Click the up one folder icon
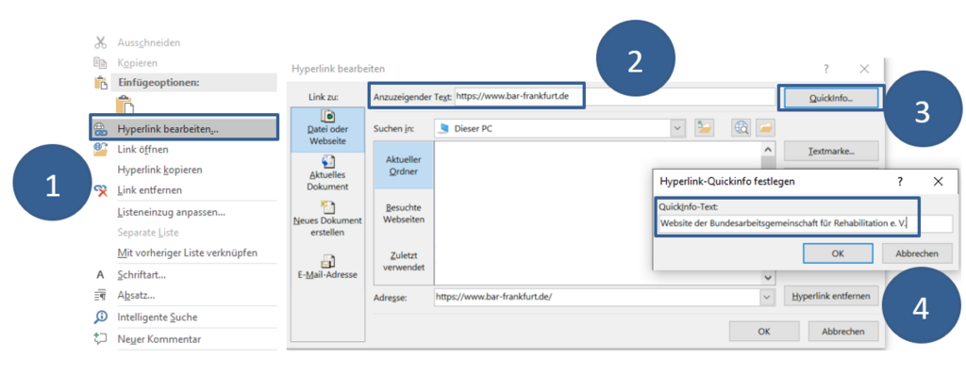 (704, 128)
